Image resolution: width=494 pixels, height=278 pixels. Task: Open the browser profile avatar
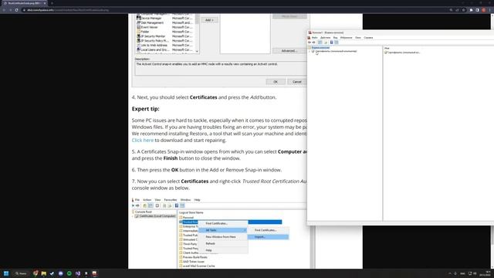(x=484, y=10)
